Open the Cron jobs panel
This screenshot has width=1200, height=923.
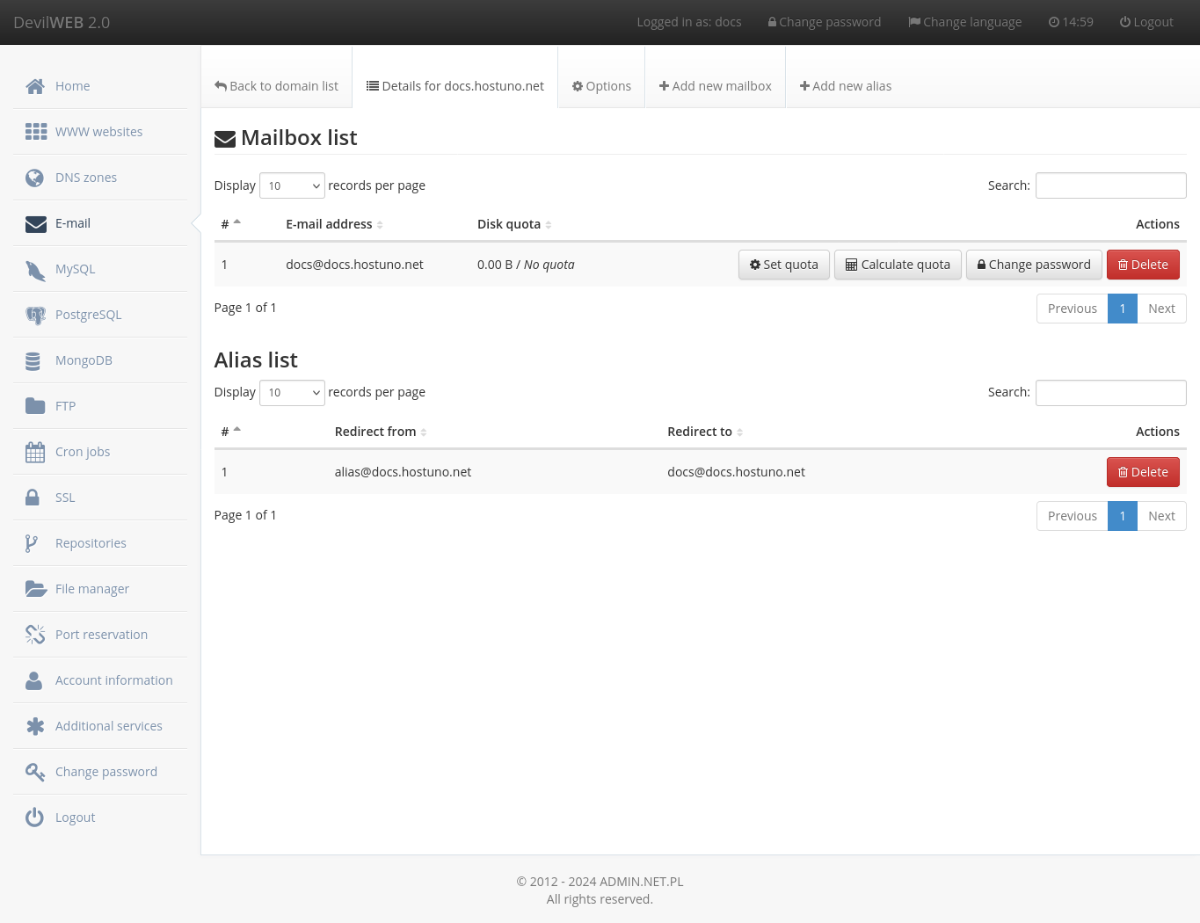click(x=83, y=451)
